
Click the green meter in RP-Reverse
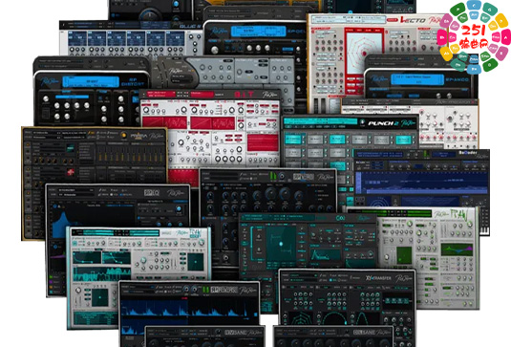point(205,290)
